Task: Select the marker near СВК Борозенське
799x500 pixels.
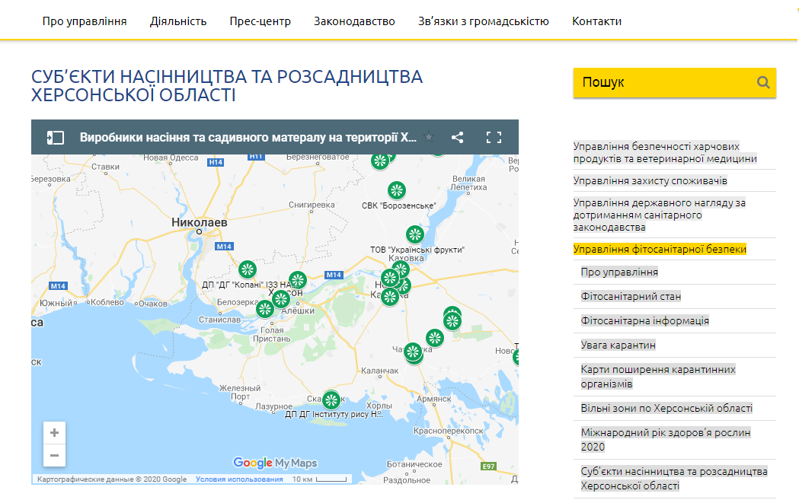Action: 397,190
